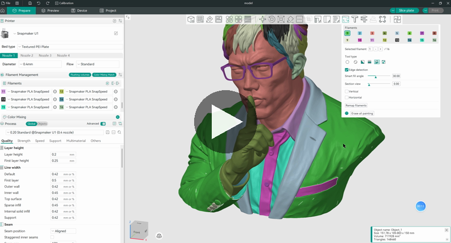Image resolution: width=451 pixels, height=243 pixels.
Task: Open the Bed type dropdown
Action: [70, 47]
